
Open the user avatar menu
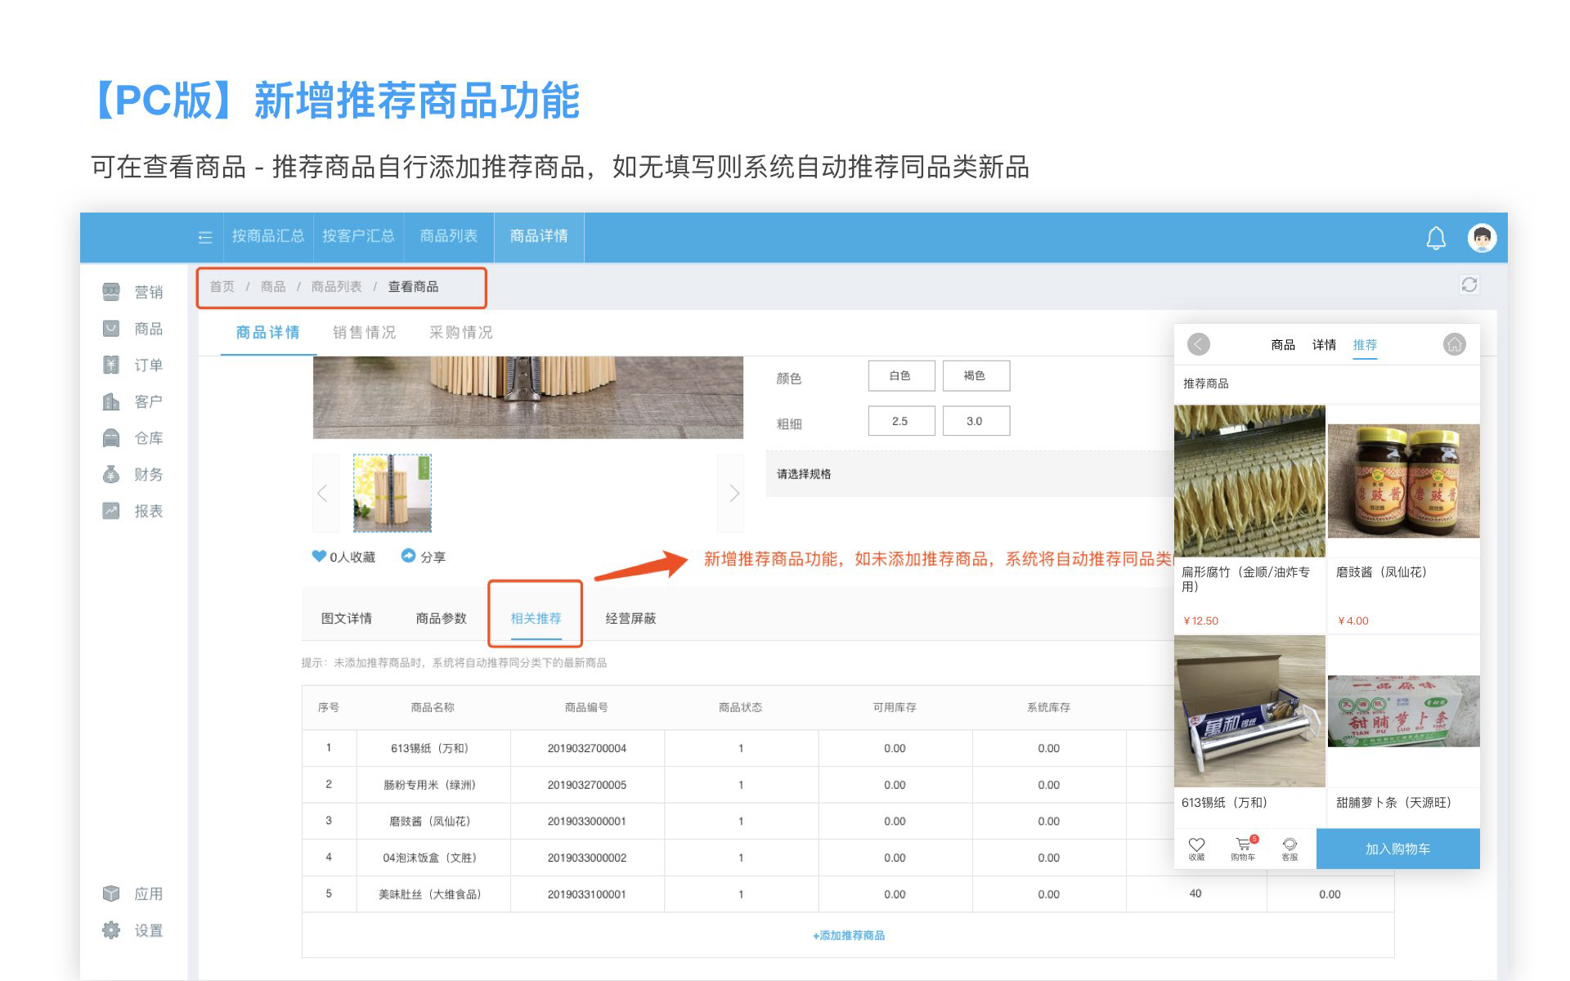1482,238
